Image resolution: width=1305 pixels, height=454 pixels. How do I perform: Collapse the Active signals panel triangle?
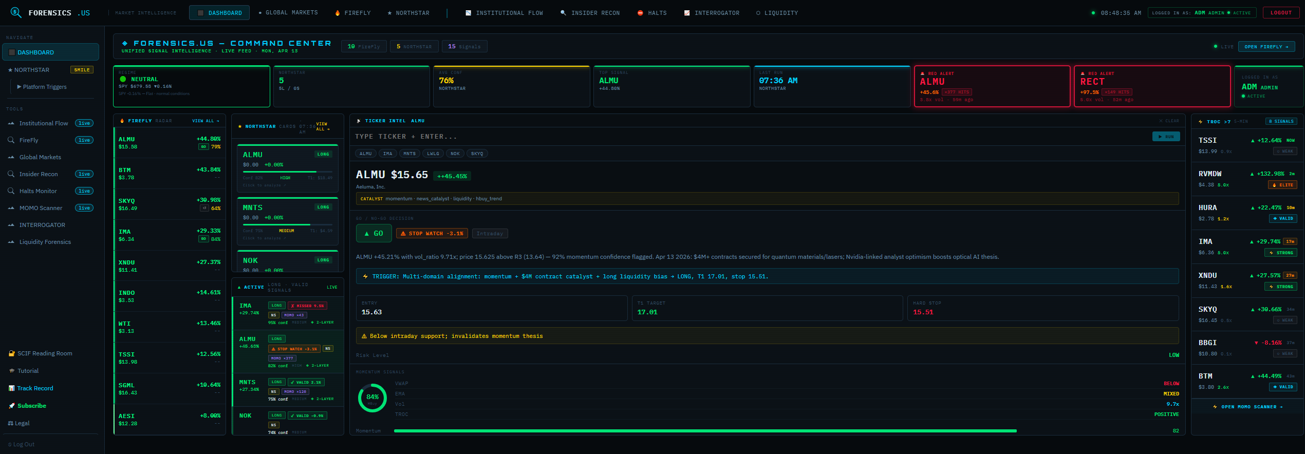[239, 288]
